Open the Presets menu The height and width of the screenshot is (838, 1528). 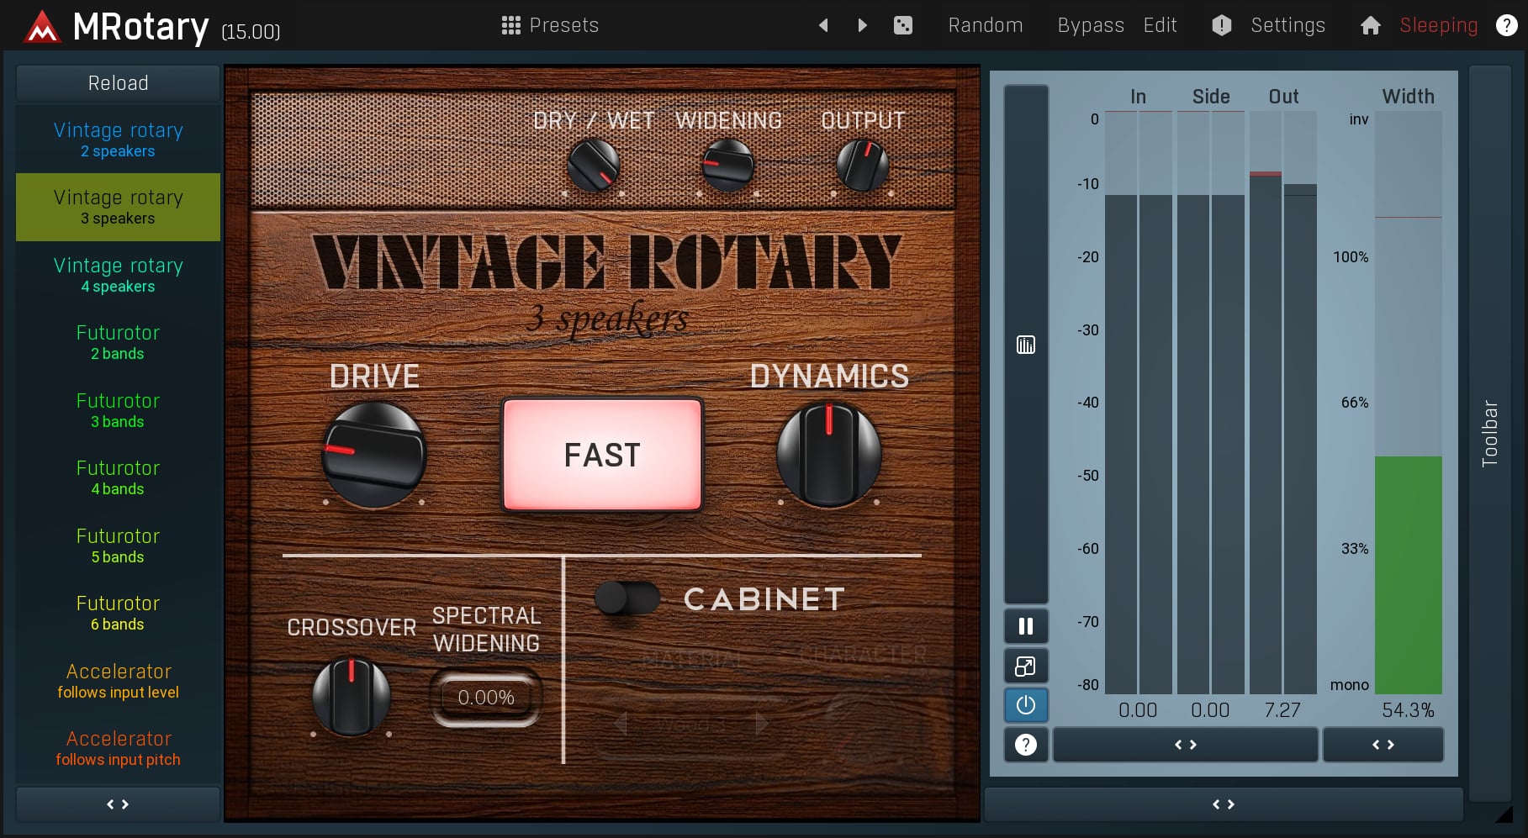tap(550, 25)
